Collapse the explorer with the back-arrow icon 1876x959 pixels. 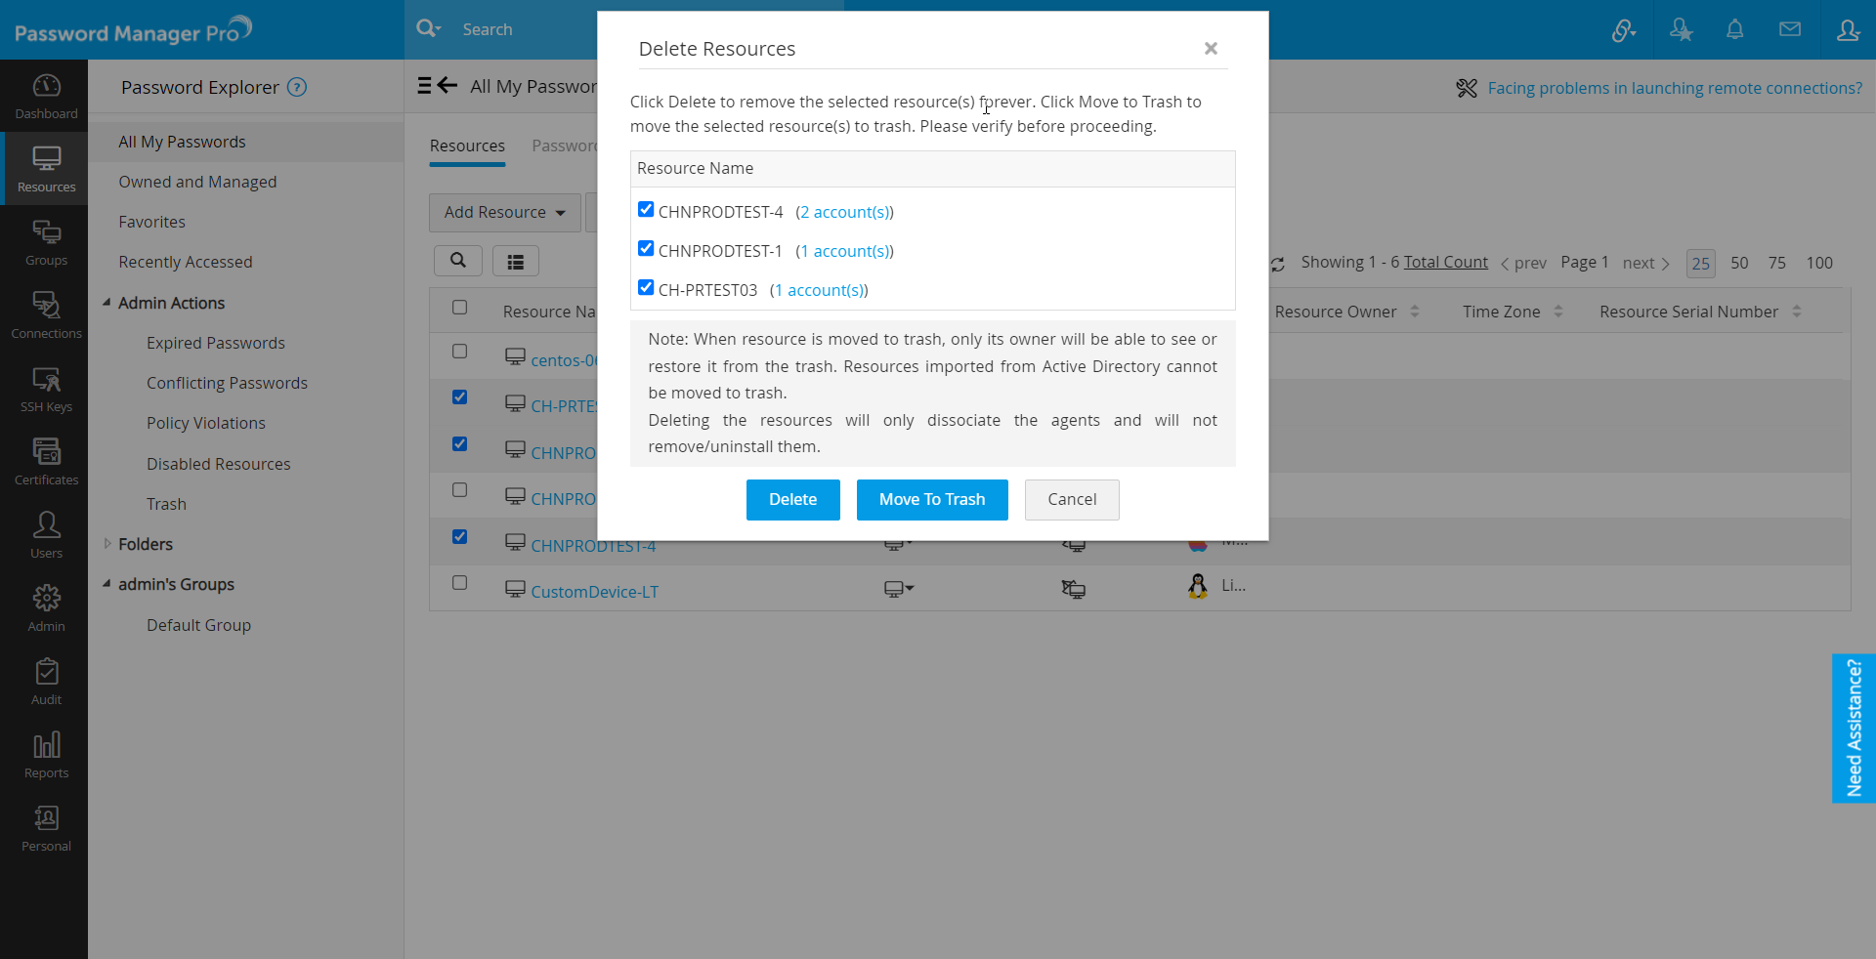point(438,86)
